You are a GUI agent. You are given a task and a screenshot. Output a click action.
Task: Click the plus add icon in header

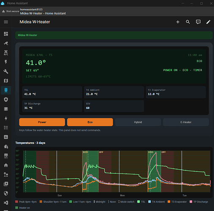coord(178,22)
